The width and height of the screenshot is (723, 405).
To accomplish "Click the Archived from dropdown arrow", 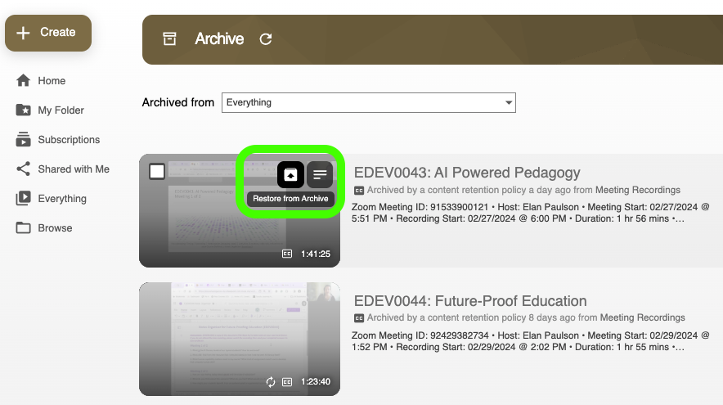I will 508,102.
